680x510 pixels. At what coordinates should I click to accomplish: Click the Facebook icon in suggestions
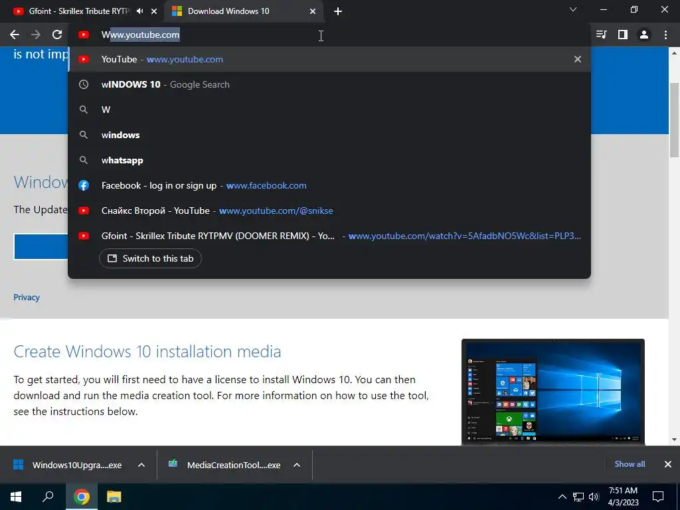pos(84,186)
